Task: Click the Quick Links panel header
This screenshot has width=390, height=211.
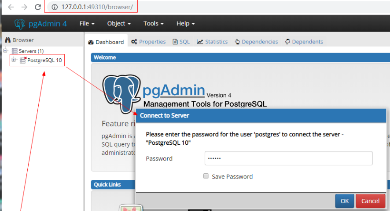Action: (113, 185)
